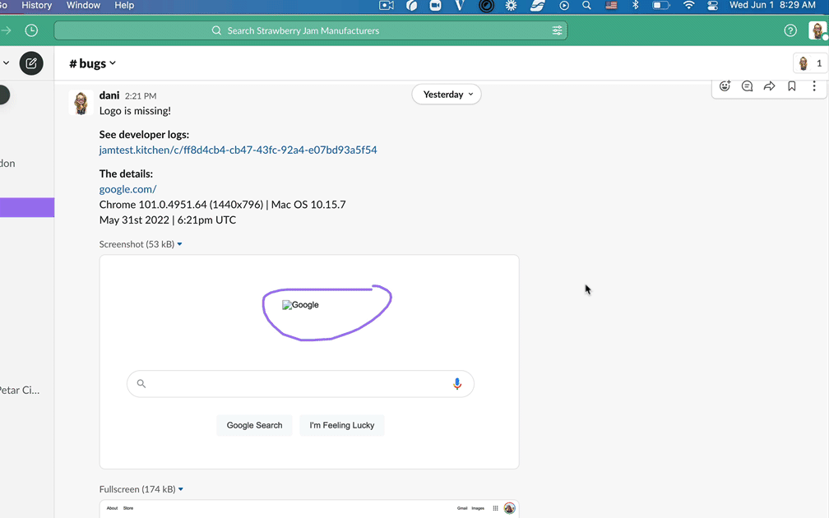Open the History menu
This screenshot has height=518, width=829.
36,5
